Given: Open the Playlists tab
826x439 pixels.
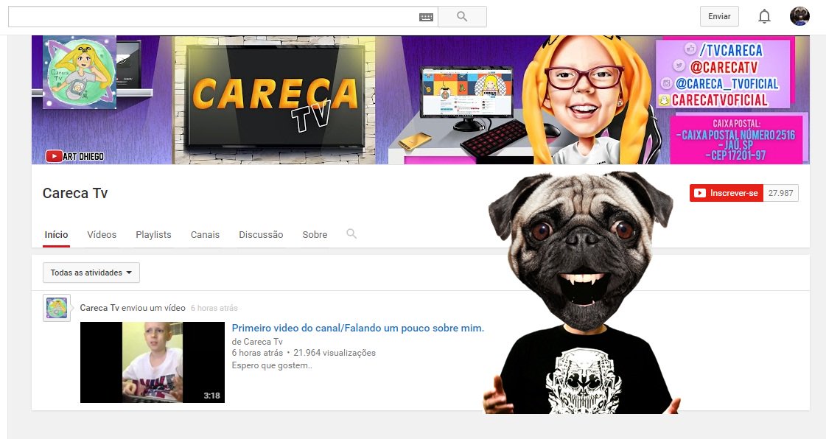Looking at the screenshot, I should coord(153,235).
